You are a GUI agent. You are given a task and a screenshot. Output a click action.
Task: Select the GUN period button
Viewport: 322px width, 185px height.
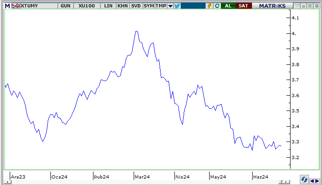pos(66,6)
